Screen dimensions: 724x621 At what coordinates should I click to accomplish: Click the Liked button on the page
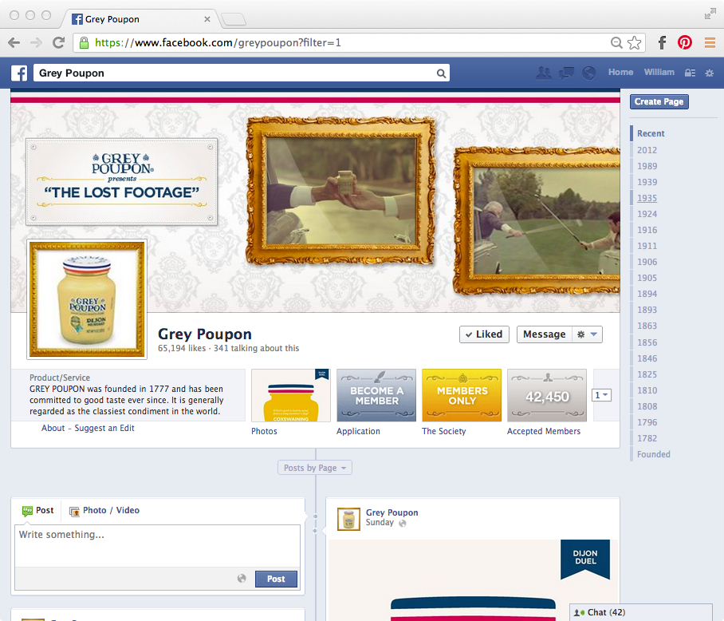click(x=484, y=334)
